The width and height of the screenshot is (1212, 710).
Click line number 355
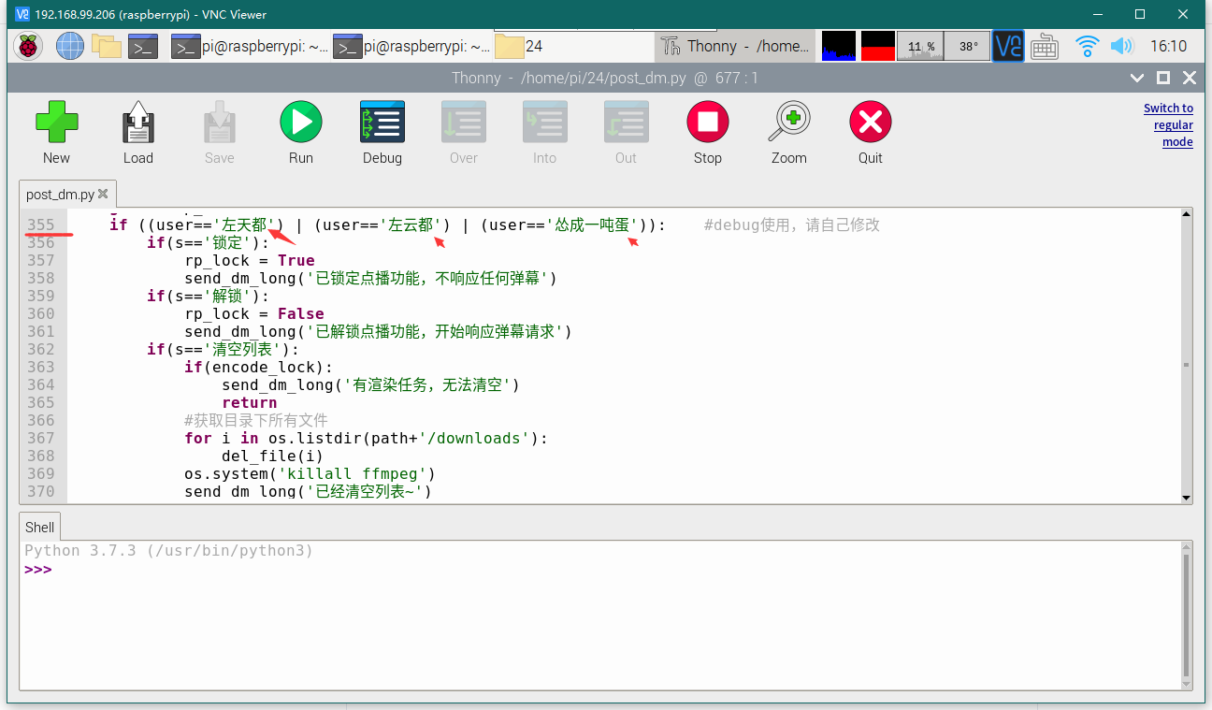(x=41, y=225)
